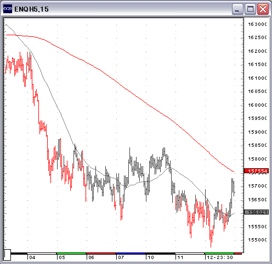
Task: Click the 159500 price scale label
Action: (x=257, y=118)
